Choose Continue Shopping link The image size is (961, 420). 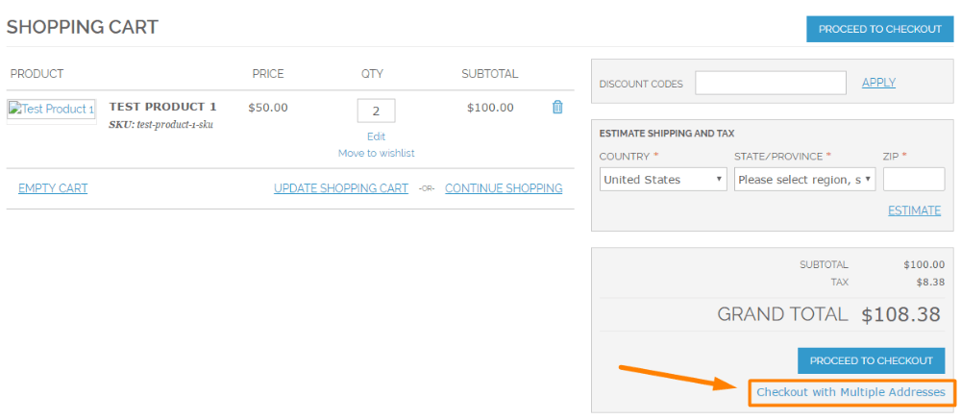point(504,188)
